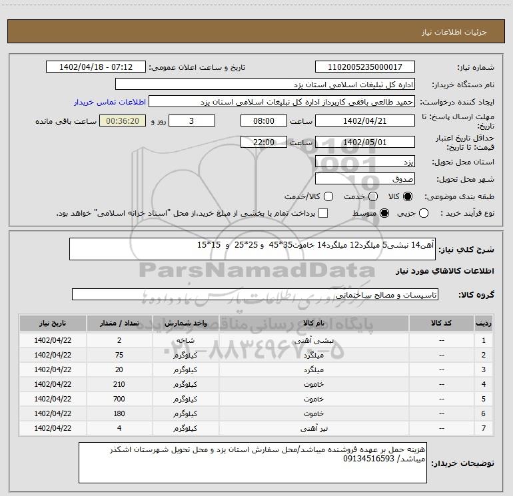The width and height of the screenshot is (513, 496).
Task: Click the general need description text box
Action: click(x=253, y=249)
